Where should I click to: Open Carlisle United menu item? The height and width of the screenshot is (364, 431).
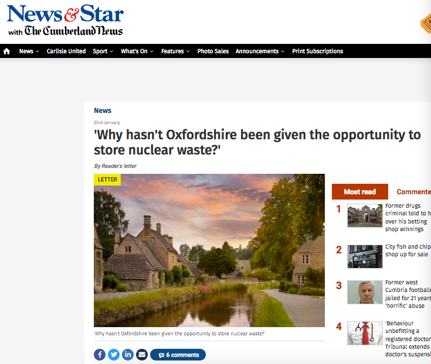(66, 51)
